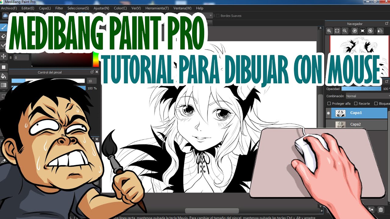Rotate canvas right in Navegador
The width and height of the screenshot is (390, 219).
pyautogui.click(x=370, y=31)
